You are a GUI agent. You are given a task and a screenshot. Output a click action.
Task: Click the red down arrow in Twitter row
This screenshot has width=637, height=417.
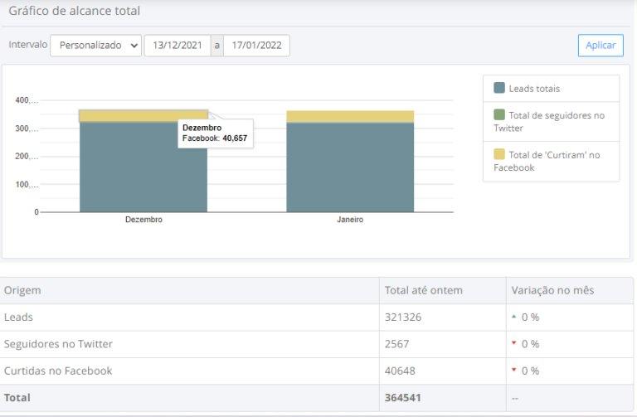coord(514,344)
